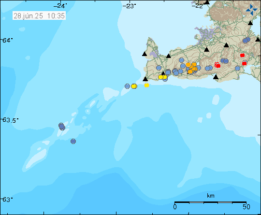Select the km unit label above the scale
The height and width of the screenshot is (215, 261).
coord(211,196)
